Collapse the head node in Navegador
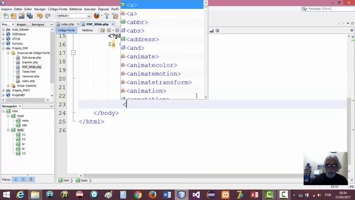Image resolution: width=355 pixels, height=200 pixels. [x=8, y=116]
